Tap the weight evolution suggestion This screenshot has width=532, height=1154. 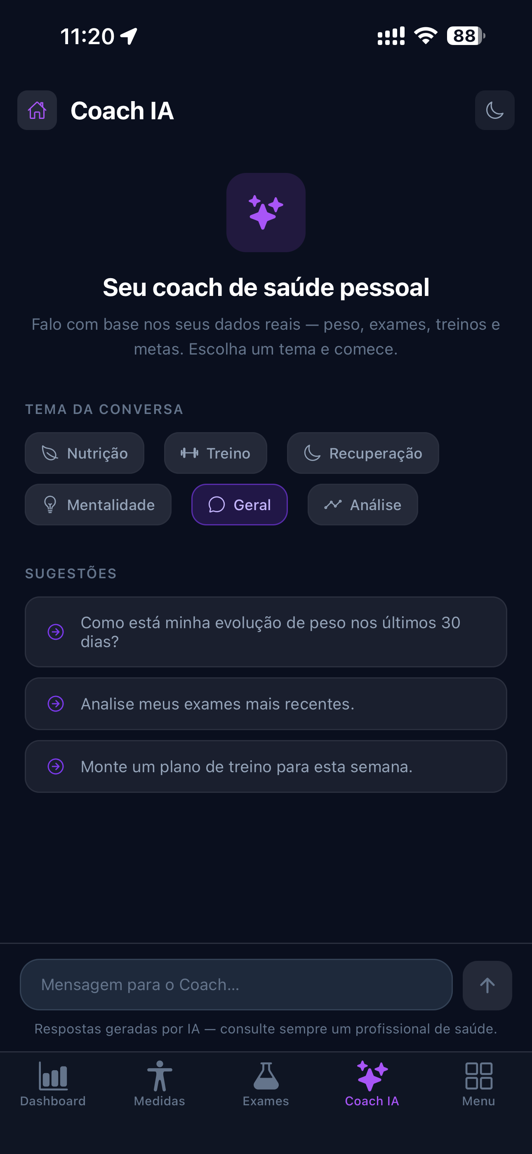(266, 631)
